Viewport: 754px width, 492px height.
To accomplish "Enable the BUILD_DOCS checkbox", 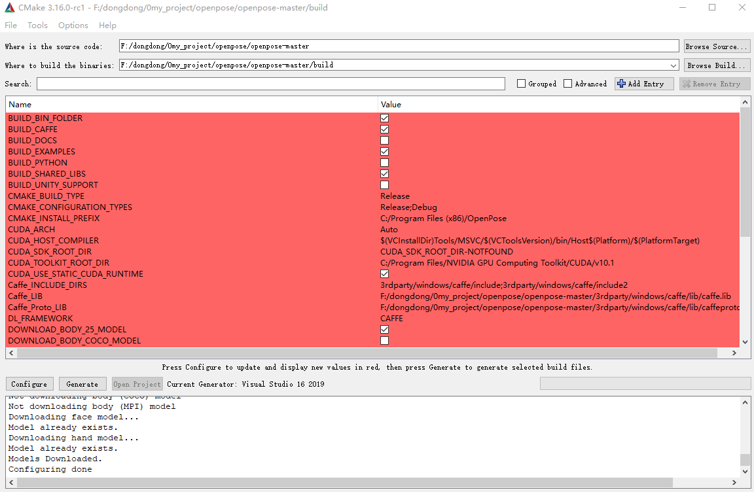I will point(384,140).
